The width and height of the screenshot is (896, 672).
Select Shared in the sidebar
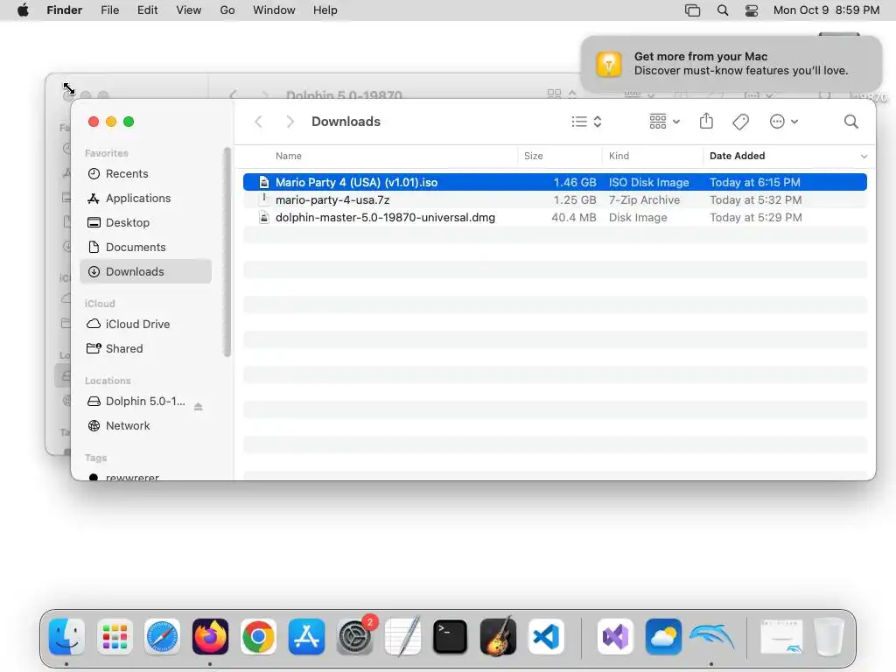146,348
